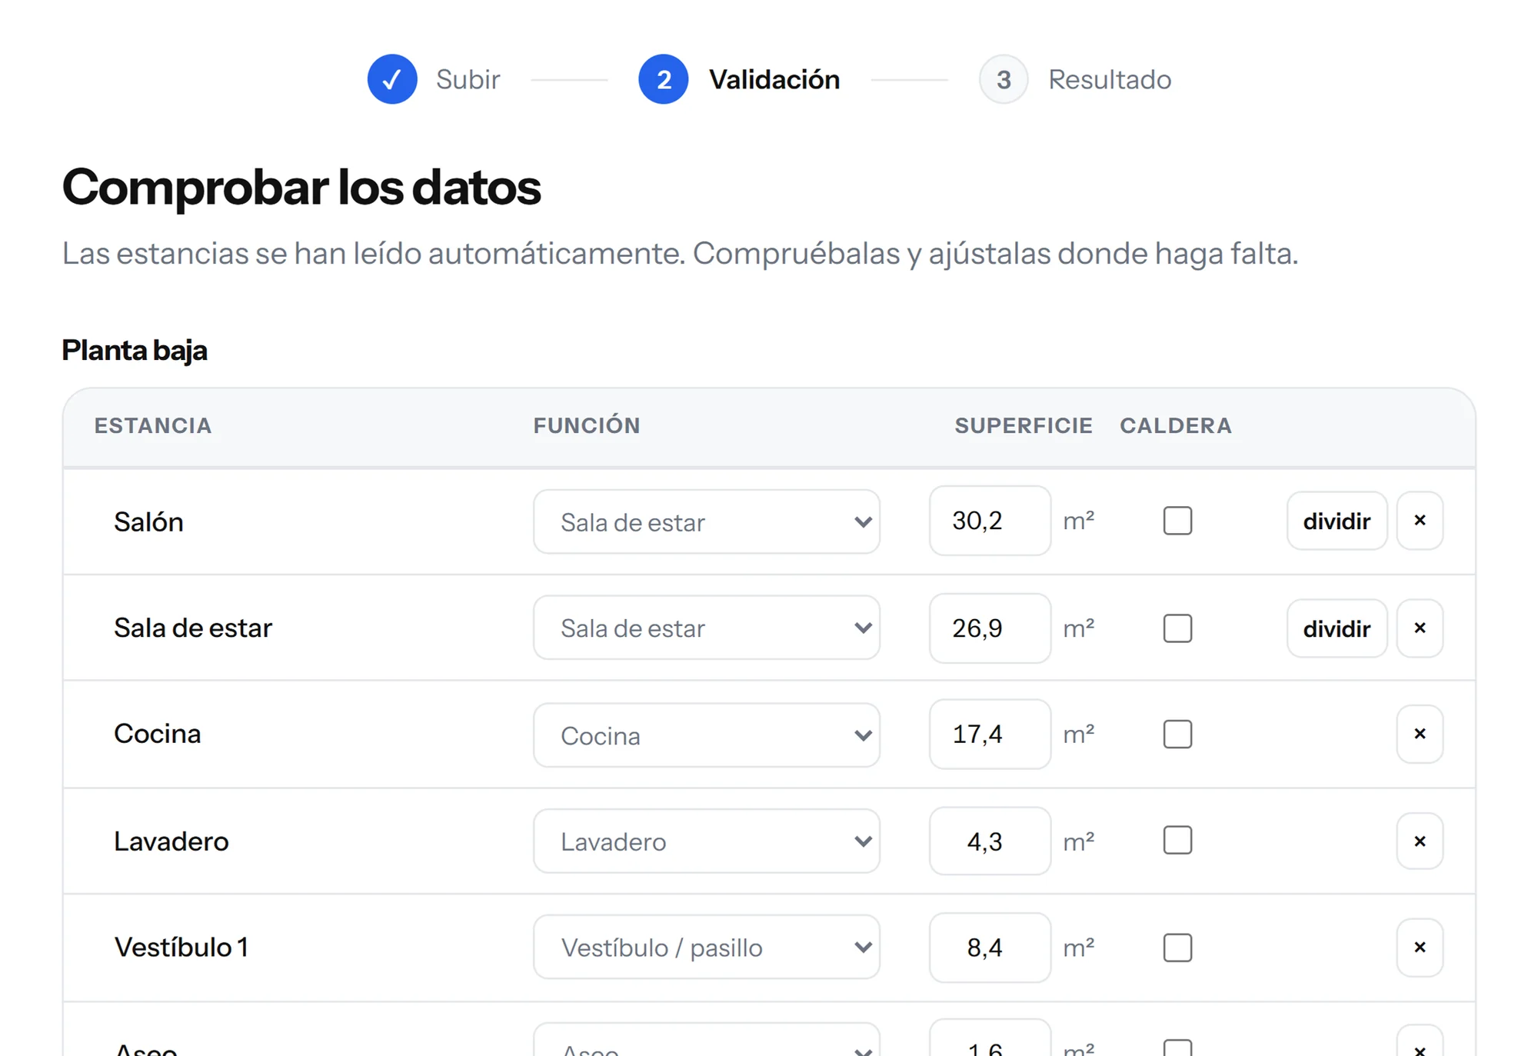The width and height of the screenshot is (1538, 1056).
Task: Click the SUPERFICIE column header
Action: pos(1024,425)
